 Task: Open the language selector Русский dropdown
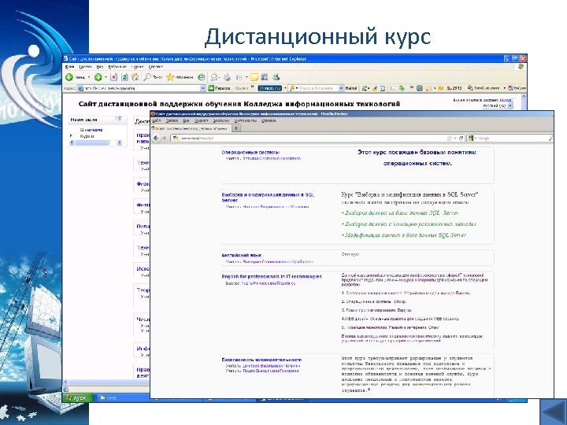498,106
